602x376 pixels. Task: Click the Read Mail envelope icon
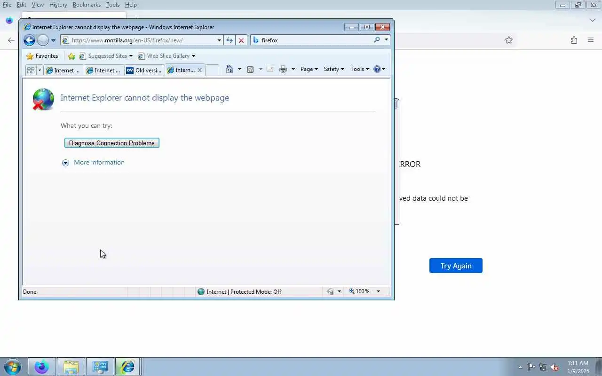tap(270, 69)
